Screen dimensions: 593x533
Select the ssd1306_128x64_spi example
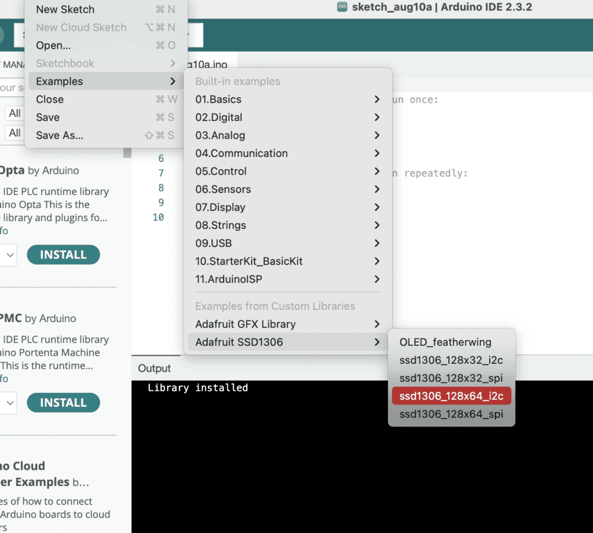point(452,414)
